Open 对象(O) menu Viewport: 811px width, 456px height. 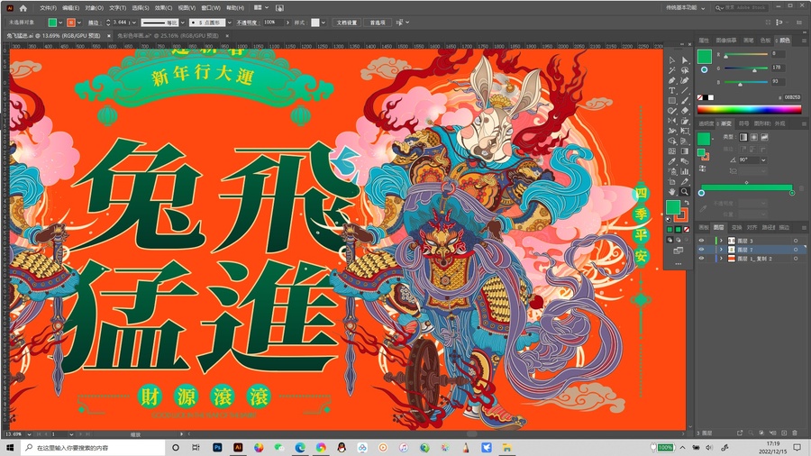coord(94,8)
